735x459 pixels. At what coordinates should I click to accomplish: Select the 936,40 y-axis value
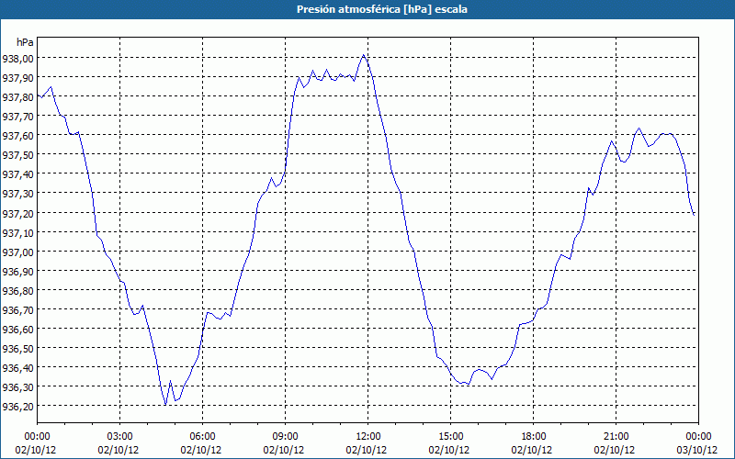tap(17, 368)
